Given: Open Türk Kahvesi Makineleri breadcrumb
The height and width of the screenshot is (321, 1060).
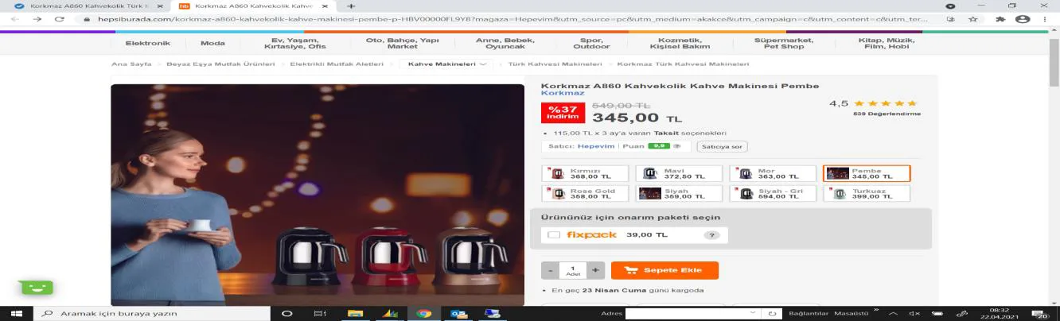Looking at the screenshot, I should click(x=555, y=64).
